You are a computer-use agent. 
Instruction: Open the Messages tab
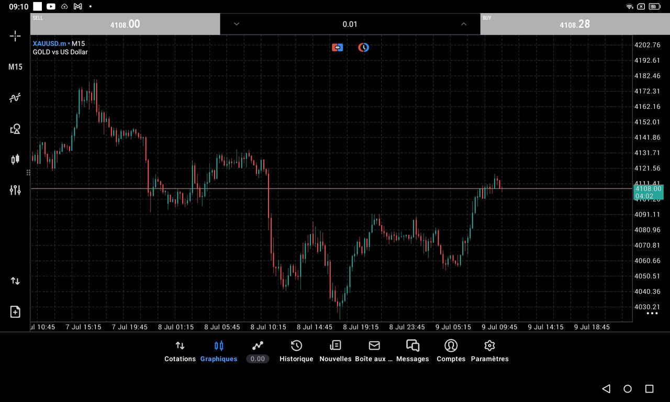pos(412,352)
